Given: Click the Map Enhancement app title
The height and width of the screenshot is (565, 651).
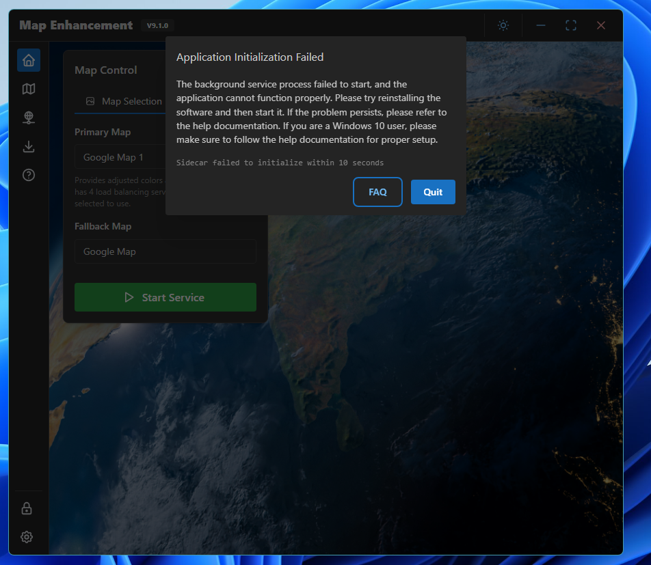Looking at the screenshot, I should [76, 25].
